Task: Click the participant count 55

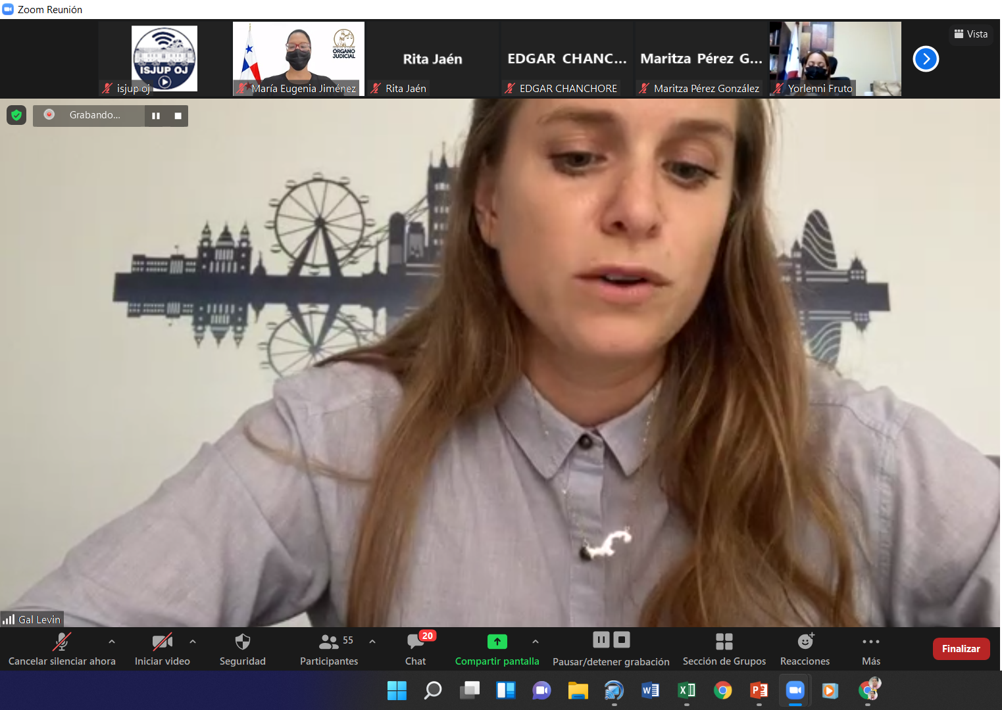Action: pyautogui.click(x=348, y=640)
